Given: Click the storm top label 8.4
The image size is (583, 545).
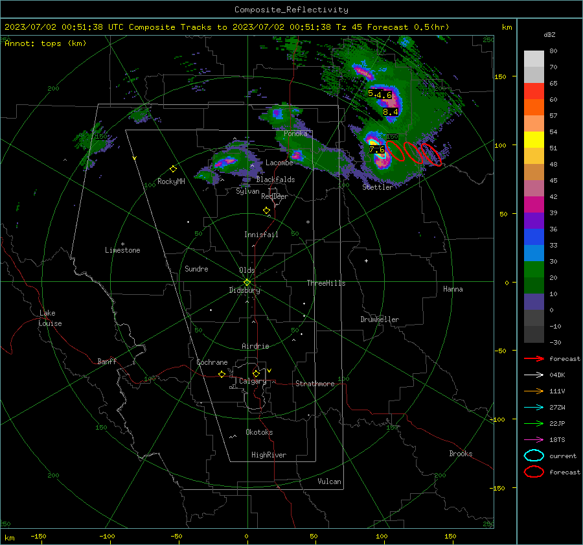Looking at the screenshot, I should pyautogui.click(x=391, y=111).
